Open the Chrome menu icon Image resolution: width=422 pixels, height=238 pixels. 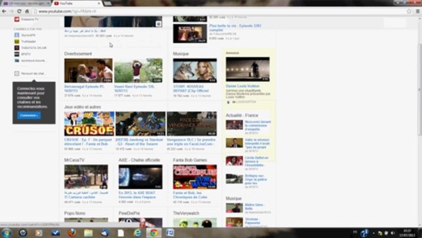tap(417, 11)
